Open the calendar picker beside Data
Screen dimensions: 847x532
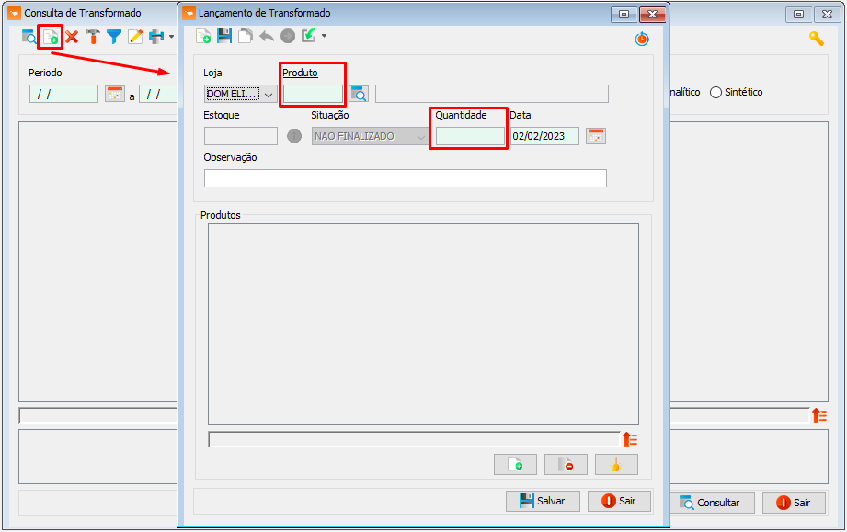tap(596, 136)
